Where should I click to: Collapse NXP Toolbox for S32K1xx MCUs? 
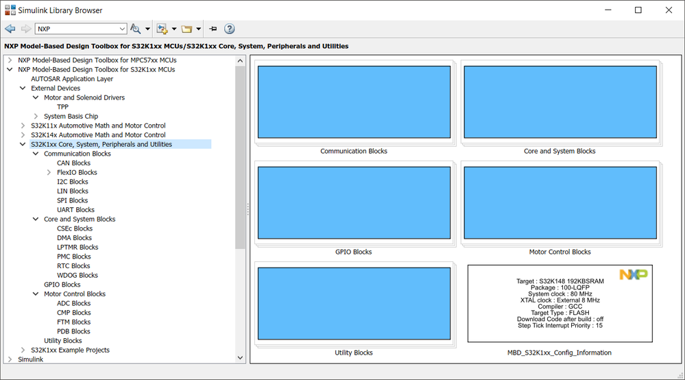tap(10, 69)
